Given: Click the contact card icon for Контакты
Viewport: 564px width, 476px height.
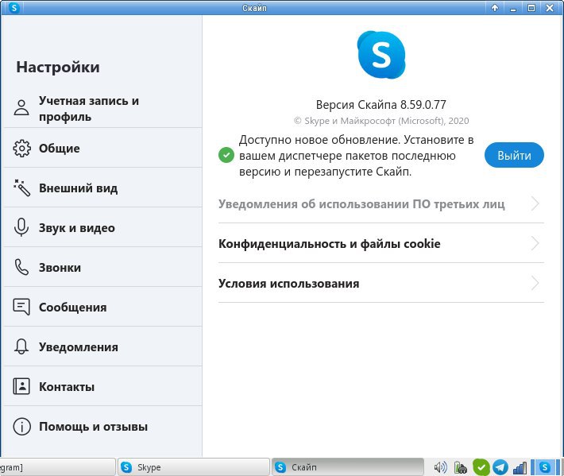Looking at the screenshot, I should [21, 386].
